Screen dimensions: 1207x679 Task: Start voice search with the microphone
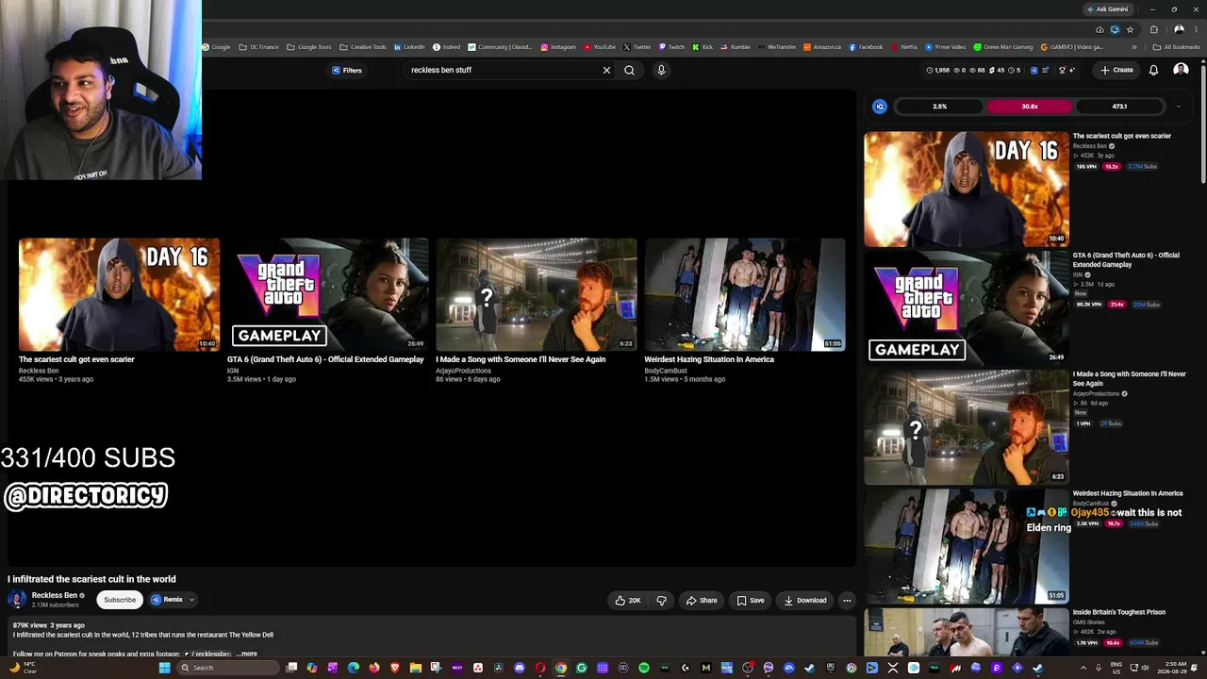[661, 70]
